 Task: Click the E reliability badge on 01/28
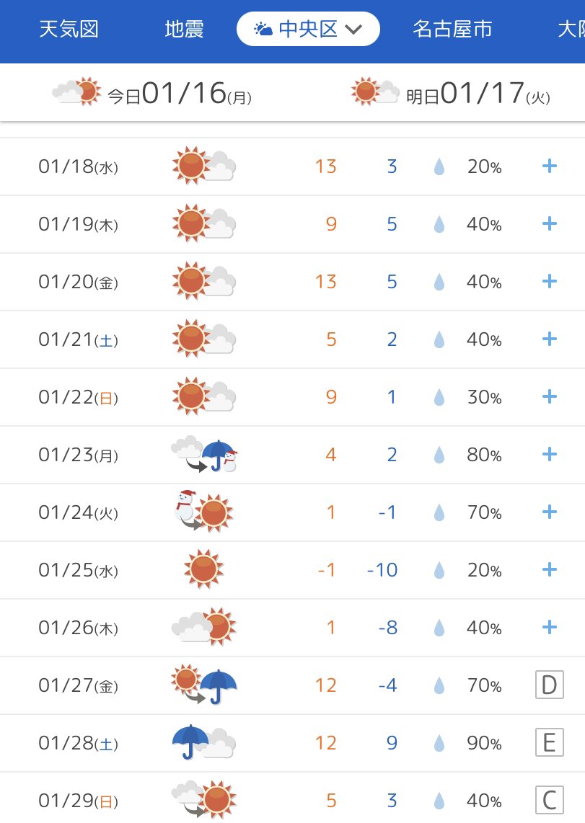click(549, 743)
